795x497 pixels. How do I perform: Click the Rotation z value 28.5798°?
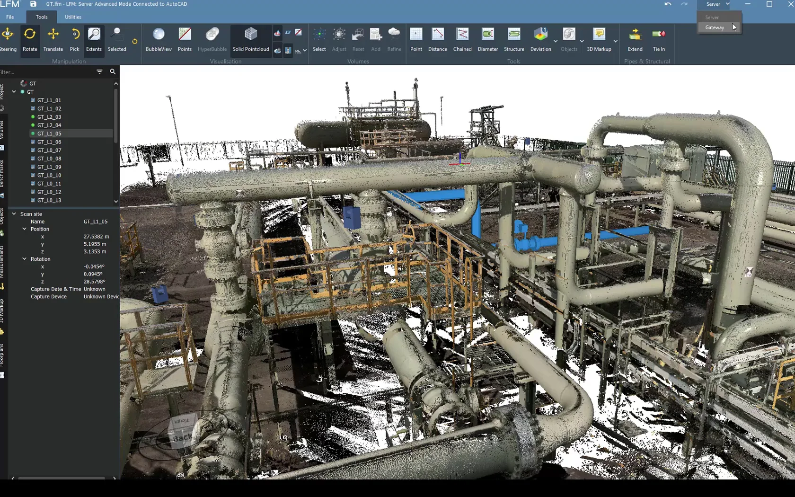coord(95,282)
